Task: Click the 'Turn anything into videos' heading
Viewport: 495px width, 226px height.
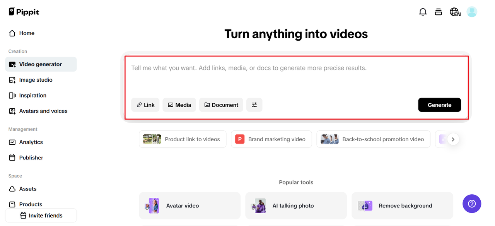Action: (296, 34)
